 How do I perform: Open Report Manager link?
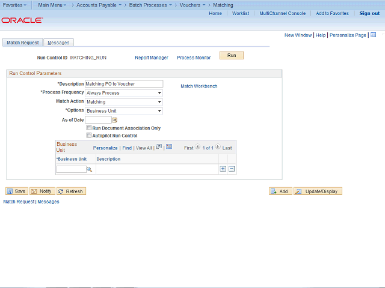tap(152, 58)
